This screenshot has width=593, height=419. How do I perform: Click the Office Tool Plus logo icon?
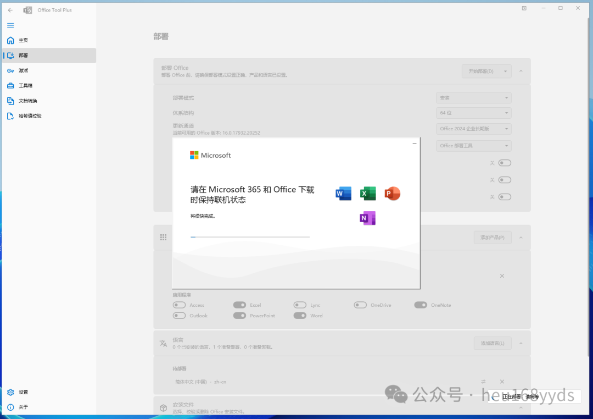click(27, 10)
